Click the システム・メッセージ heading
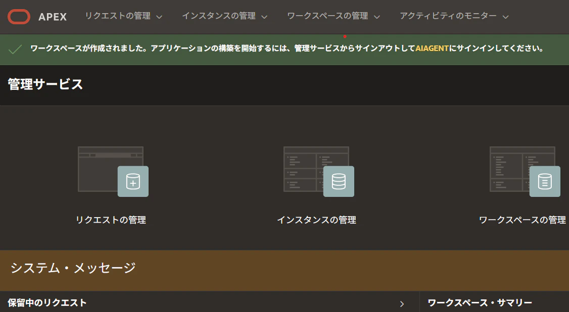 73,268
